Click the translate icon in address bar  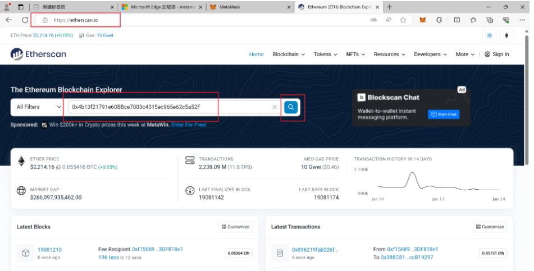(x=373, y=20)
